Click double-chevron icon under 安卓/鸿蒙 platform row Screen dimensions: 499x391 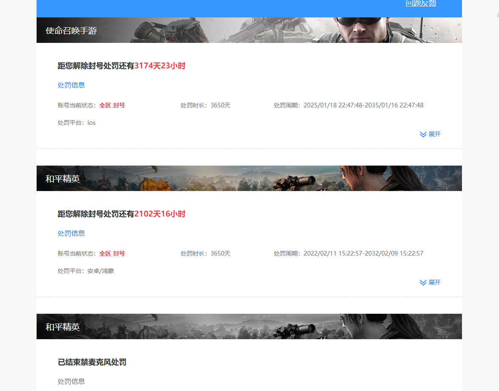coord(423,283)
